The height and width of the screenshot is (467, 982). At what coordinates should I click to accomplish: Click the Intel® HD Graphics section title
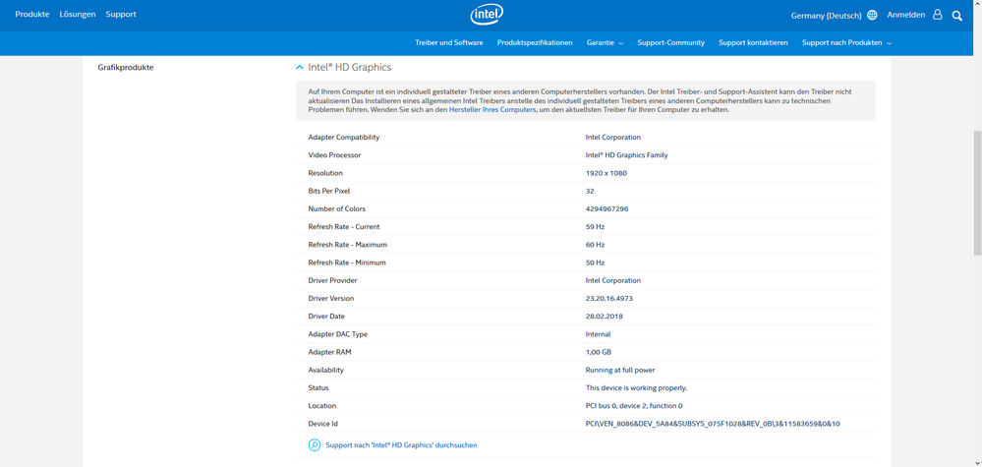(x=350, y=67)
